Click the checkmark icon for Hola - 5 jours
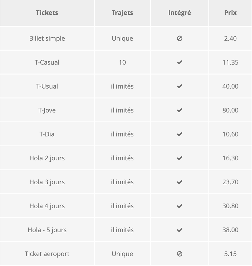The width and height of the screenshot is (252, 266). coord(179,230)
